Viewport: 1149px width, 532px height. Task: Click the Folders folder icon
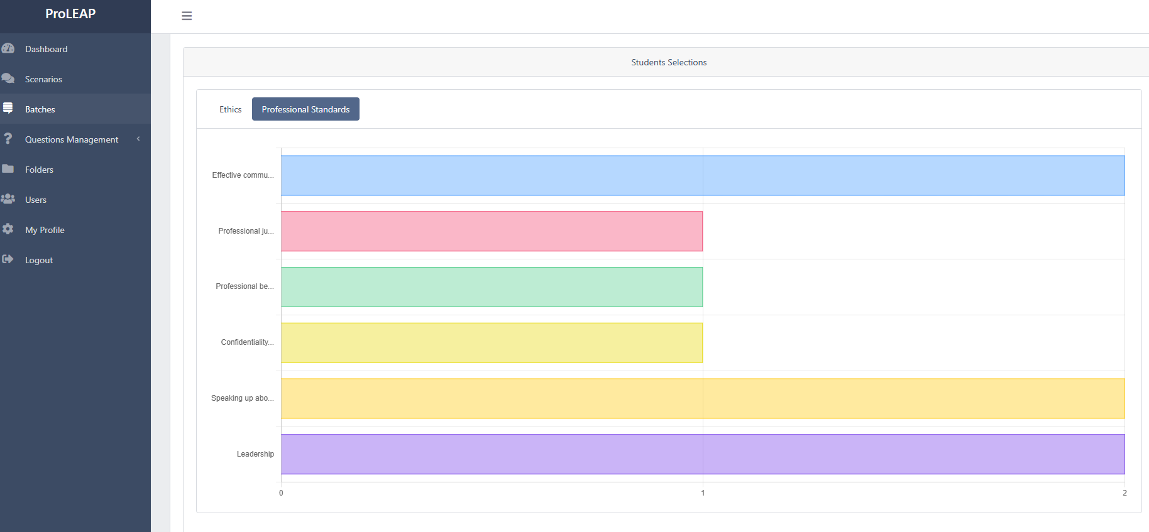[8, 169]
